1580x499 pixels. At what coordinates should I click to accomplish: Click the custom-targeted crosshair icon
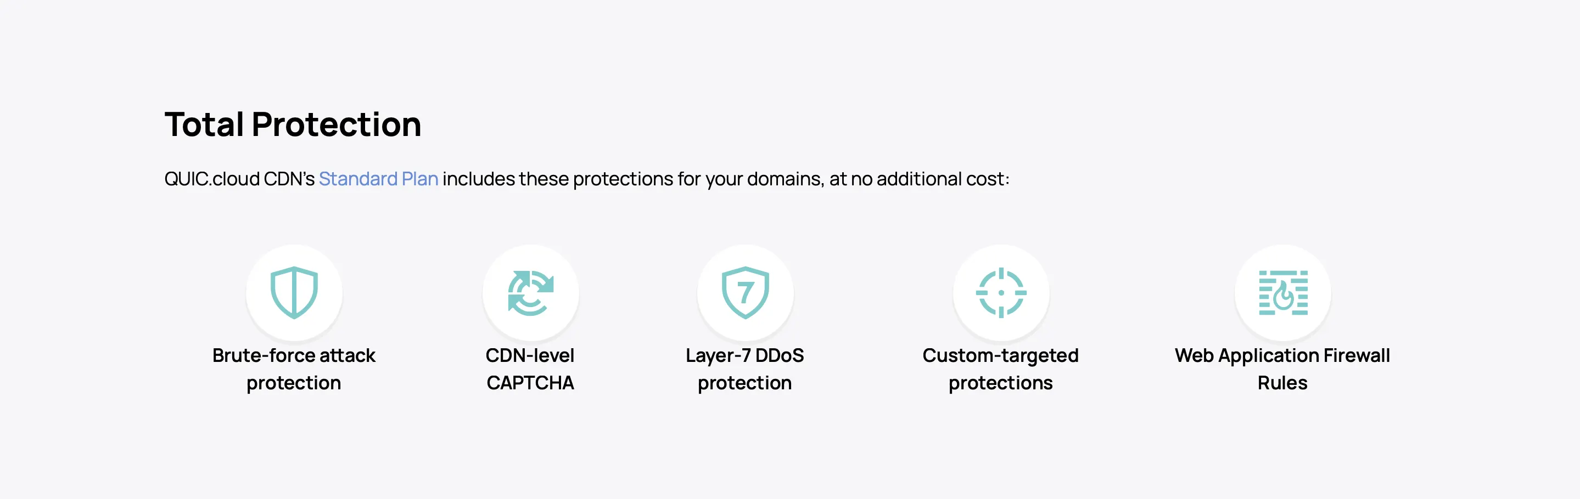[x=1001, y=293]
